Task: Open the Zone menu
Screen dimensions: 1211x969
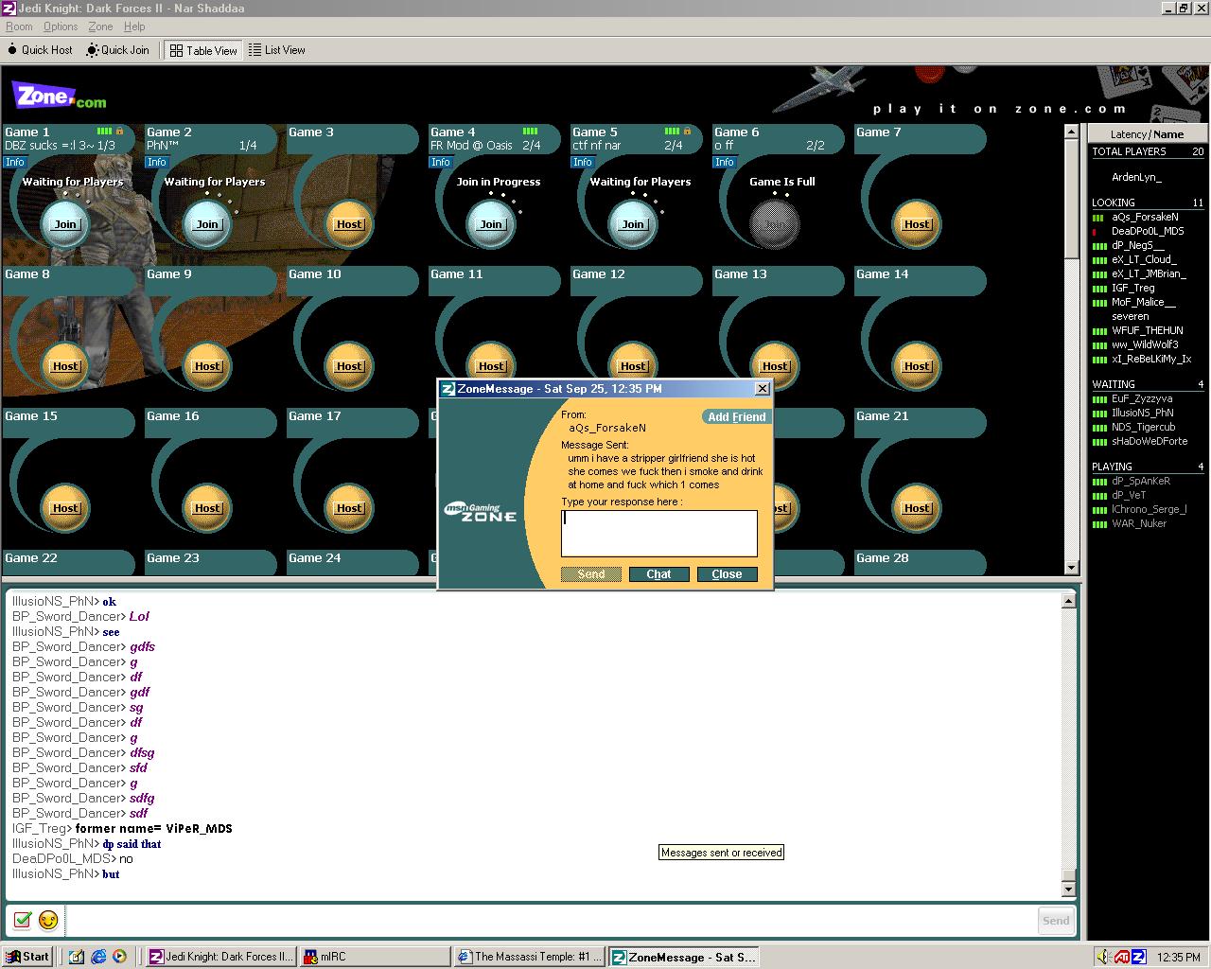Action: click(x=100, y=26)
